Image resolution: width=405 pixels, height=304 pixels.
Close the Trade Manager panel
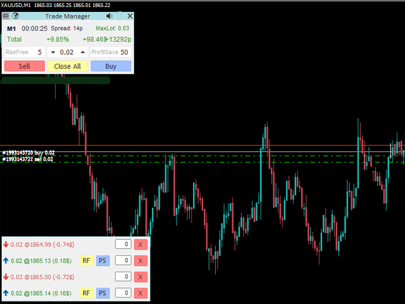click(130, 16)
